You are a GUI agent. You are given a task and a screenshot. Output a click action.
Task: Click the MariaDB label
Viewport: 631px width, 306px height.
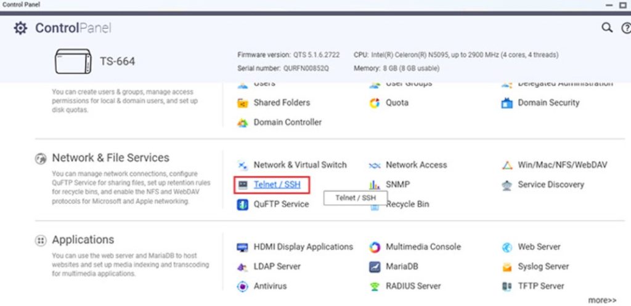(x=402, y=267)
